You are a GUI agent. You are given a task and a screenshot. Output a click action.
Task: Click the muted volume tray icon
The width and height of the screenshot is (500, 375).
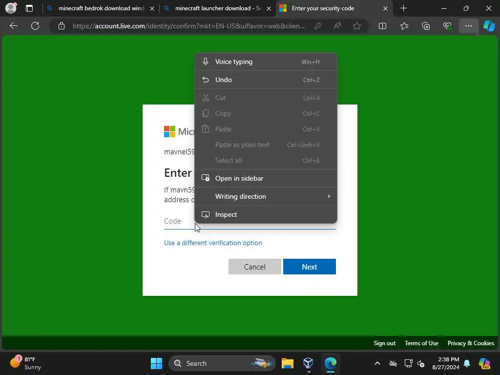[421, 363]
